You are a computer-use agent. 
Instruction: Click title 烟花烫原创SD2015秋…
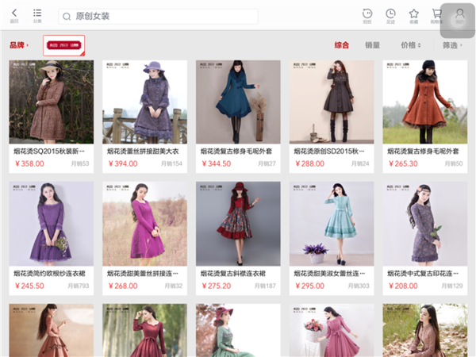click(329, 152)
